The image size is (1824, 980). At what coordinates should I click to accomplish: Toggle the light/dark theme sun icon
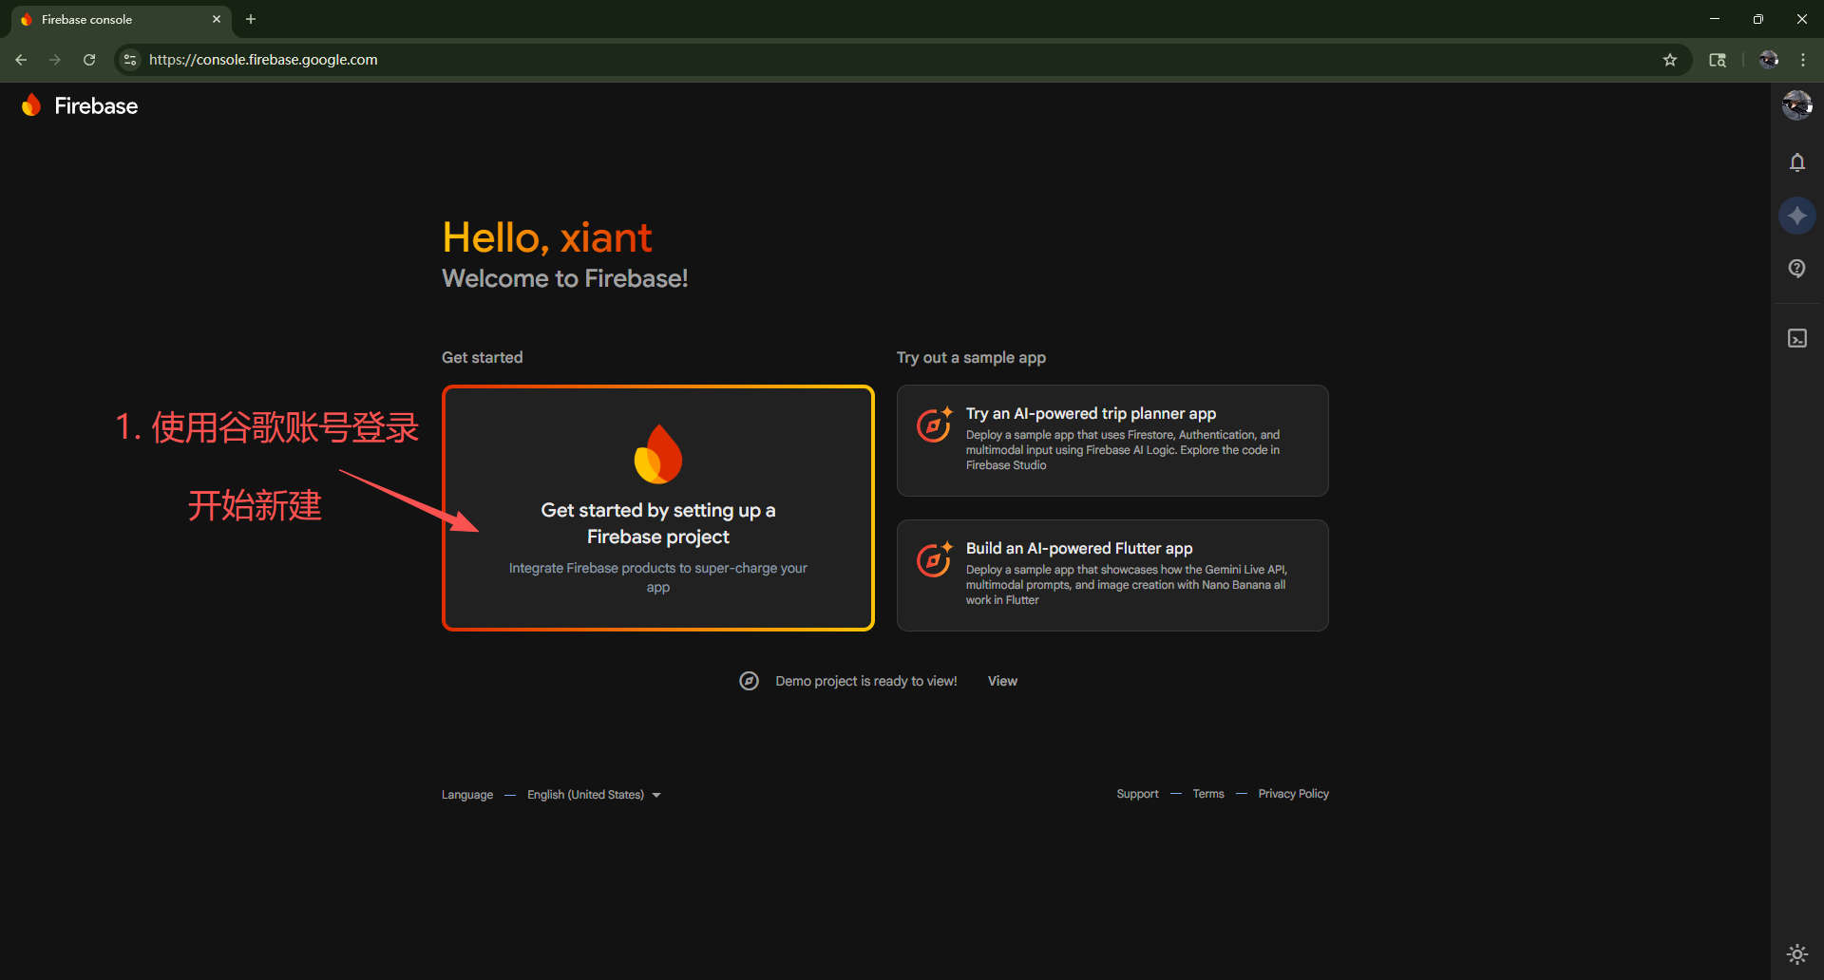pyautogui.click(x=1796, y=953)
